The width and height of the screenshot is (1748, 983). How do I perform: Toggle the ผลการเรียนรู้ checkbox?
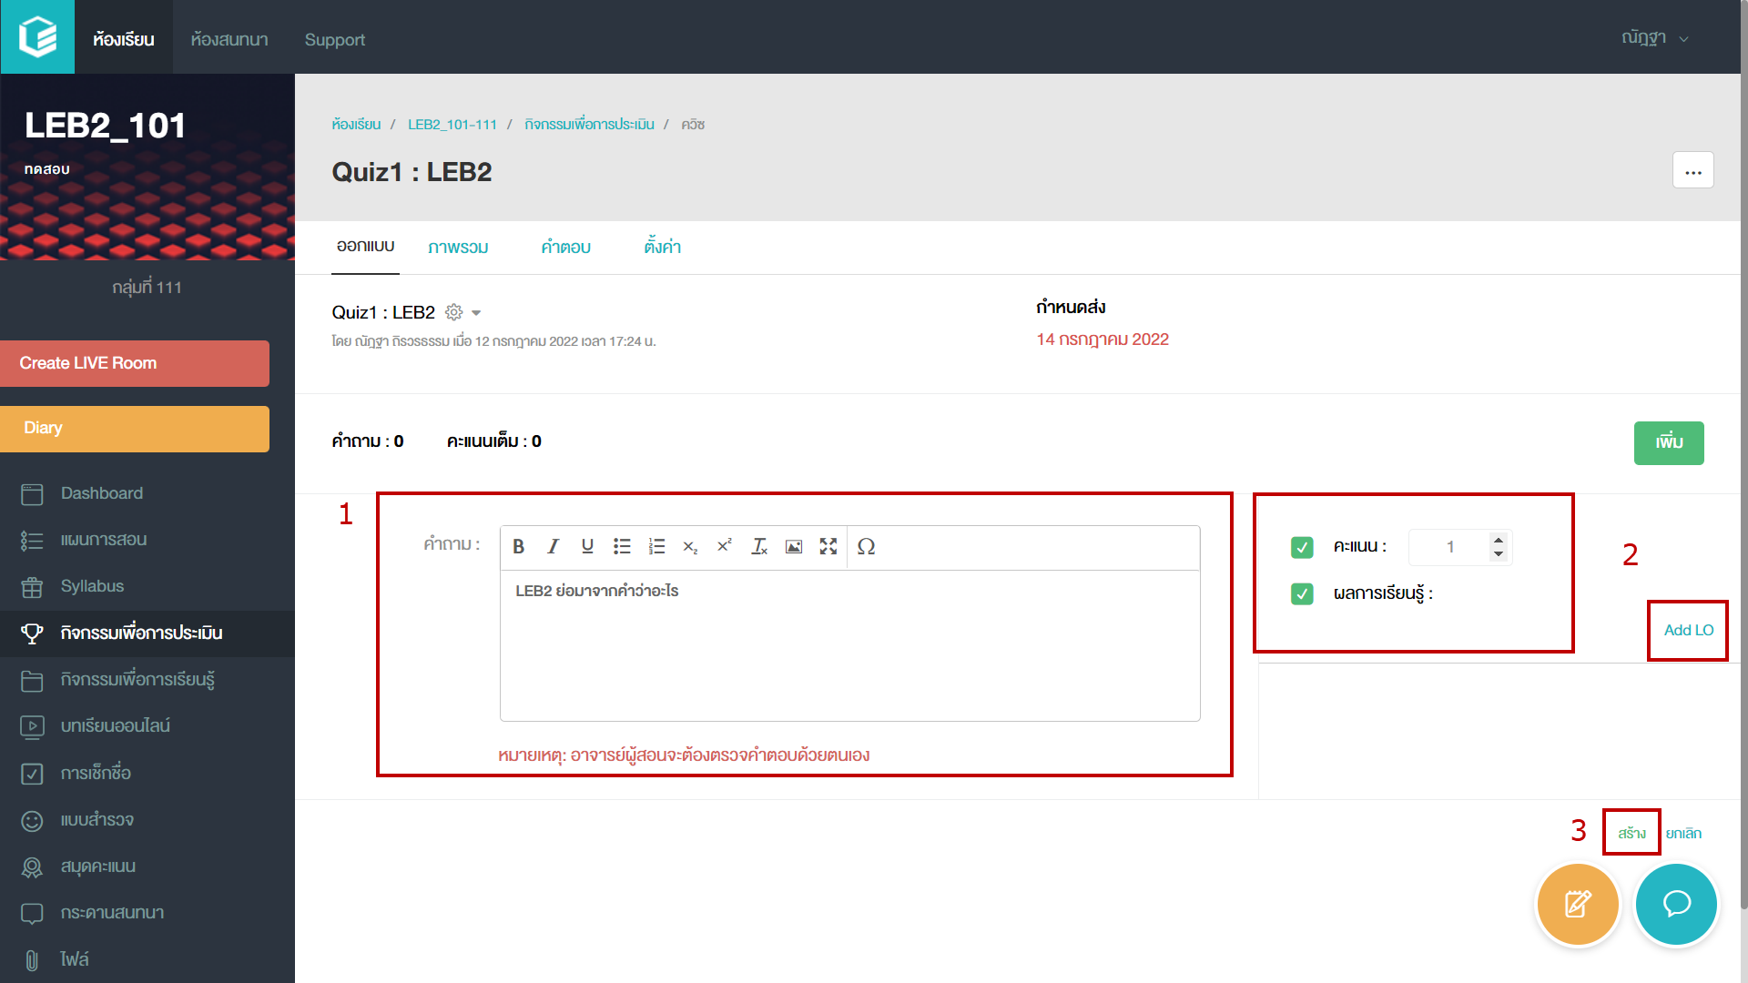[1302, 594]
